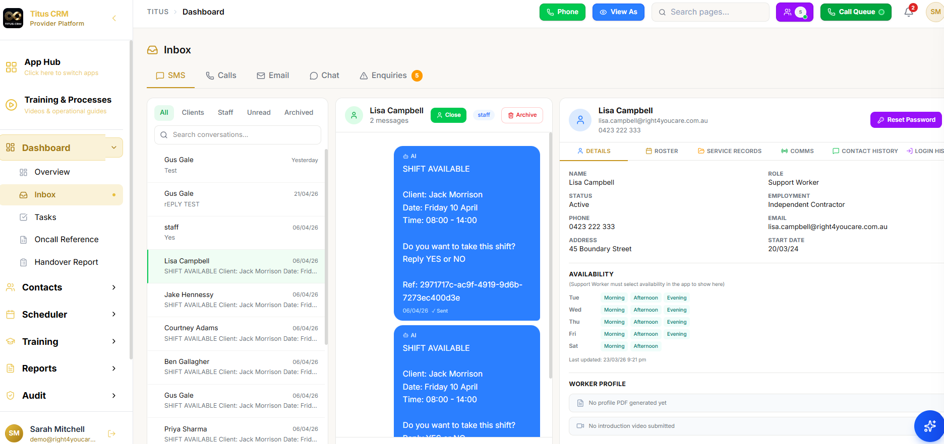
Task: Click the Oncall Reference document icon
Action: (23, 240)
